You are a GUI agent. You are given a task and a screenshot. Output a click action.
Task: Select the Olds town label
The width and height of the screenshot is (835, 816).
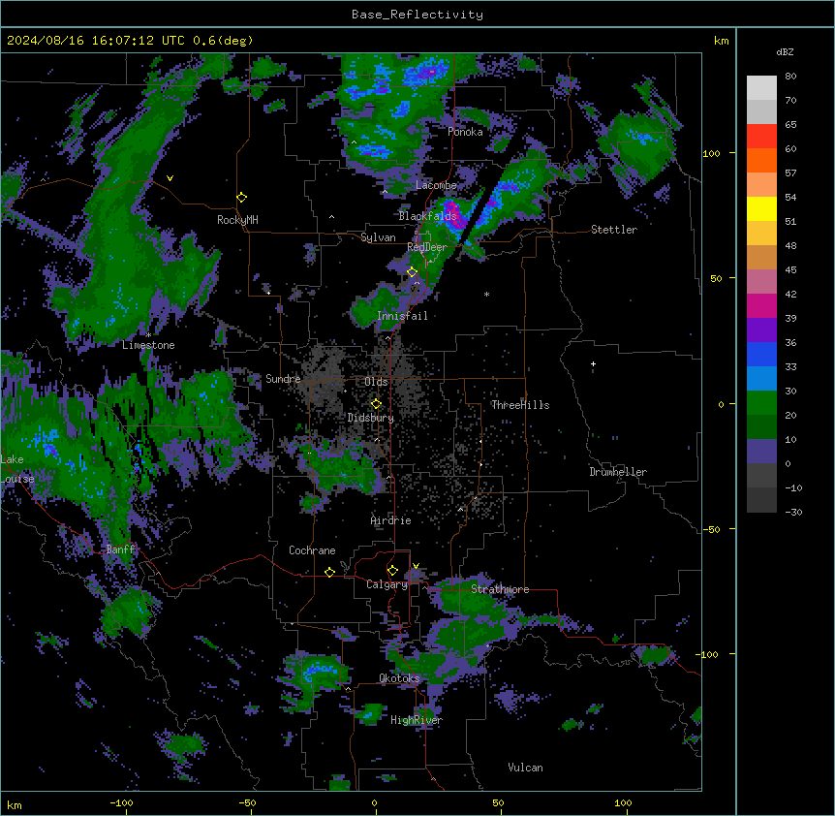[x=376, y=382]
